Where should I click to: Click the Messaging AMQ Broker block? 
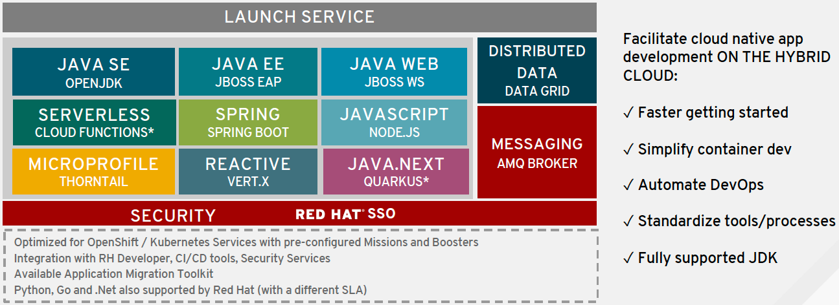(x=537, y=152)
